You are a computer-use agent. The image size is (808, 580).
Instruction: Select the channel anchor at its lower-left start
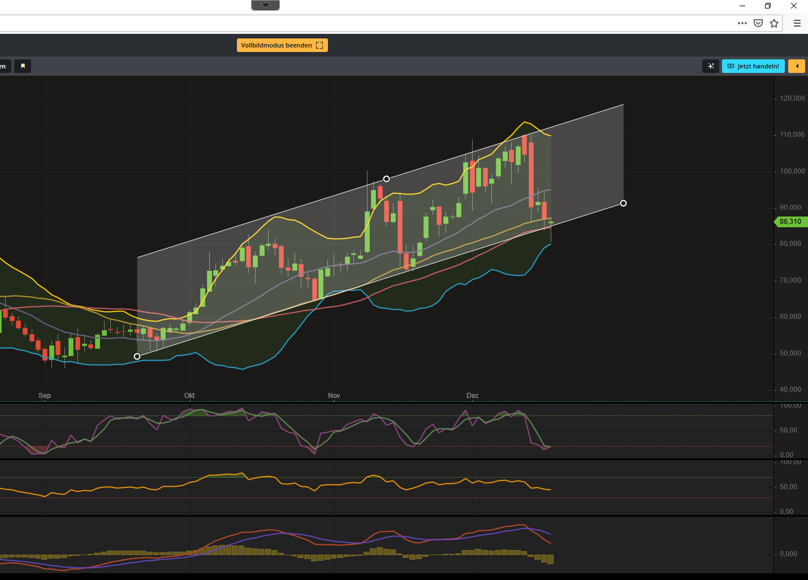[x=137, y=356]
